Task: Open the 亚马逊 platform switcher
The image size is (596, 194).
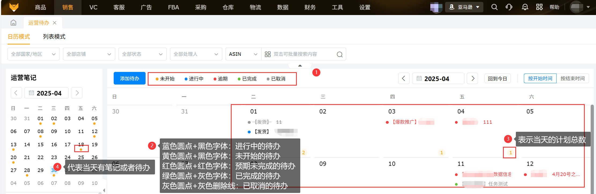Action: (464, 7)
